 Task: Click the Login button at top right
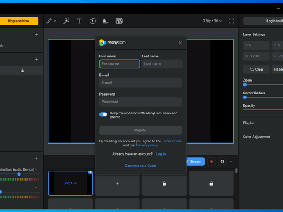[264, 21]
